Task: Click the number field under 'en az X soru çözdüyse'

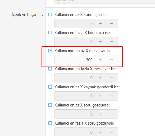Action: 74,114
